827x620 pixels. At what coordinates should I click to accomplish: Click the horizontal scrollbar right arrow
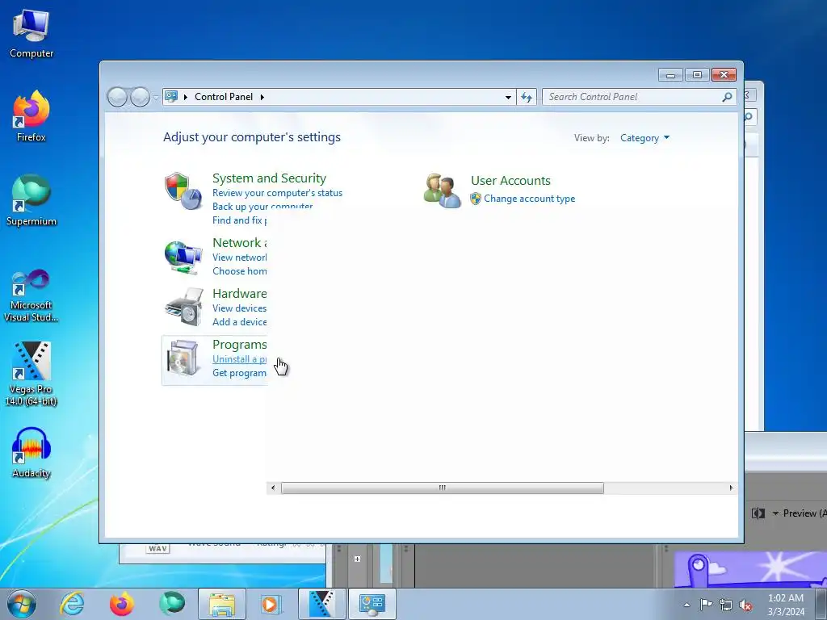coord(731,488)
